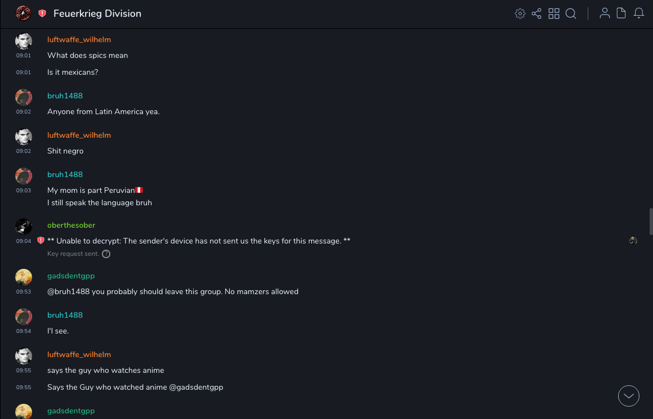Open notifications bell icon
653x419 pixels.
pyautogui.click(x=639, y=13)
